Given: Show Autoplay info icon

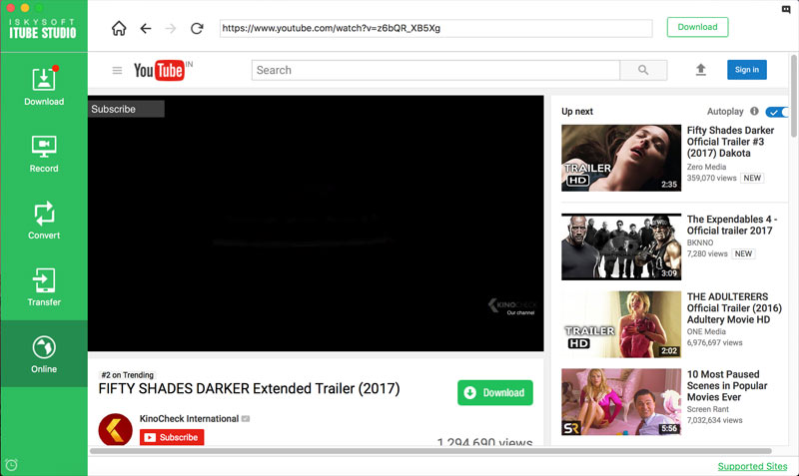Looking at the screenshot, I should (x=754, y=111).
